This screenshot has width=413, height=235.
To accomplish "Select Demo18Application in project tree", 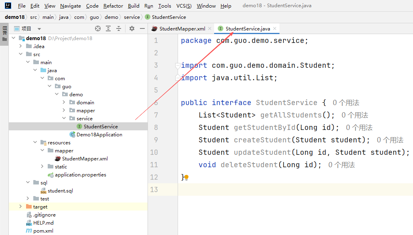I will coord(99,135).
